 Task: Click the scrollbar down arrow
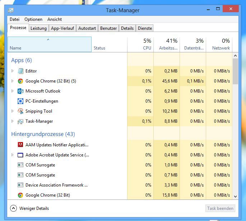235,197
